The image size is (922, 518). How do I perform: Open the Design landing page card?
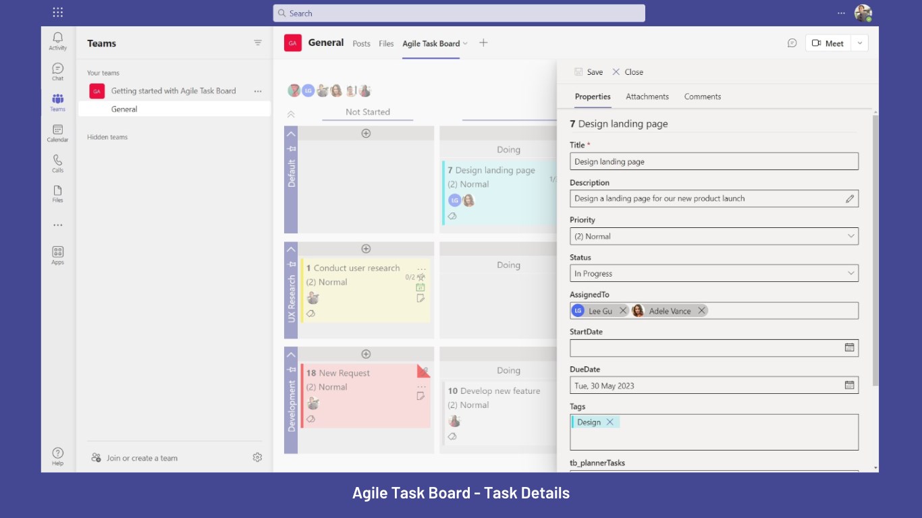499,192
